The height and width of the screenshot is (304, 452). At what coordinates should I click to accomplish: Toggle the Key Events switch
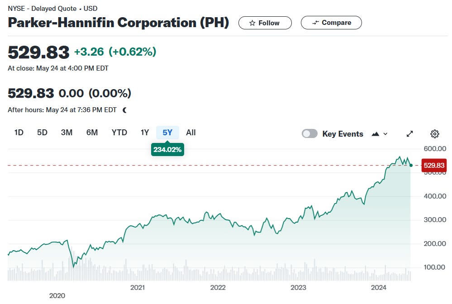(x=309, y=134)
